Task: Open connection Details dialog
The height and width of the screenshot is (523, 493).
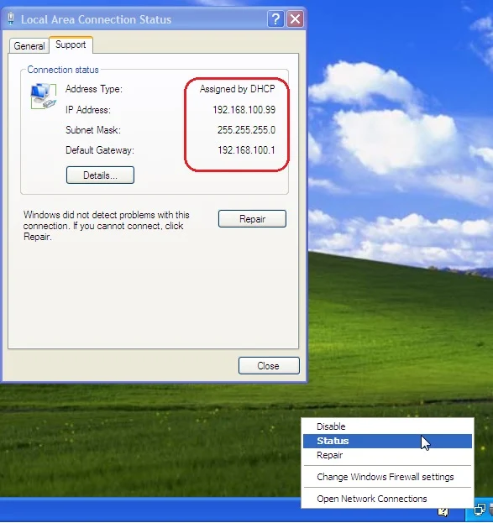Action: click(100, 175)
